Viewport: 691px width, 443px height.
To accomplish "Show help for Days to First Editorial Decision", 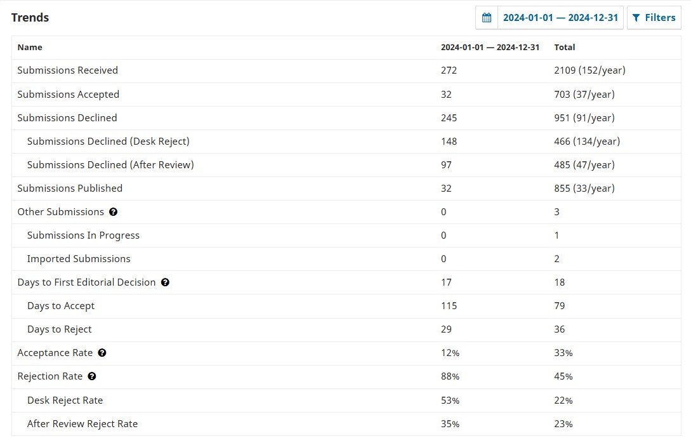I will [165, 282].
